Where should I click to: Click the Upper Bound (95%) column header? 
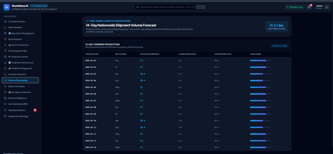coord(223,54)
